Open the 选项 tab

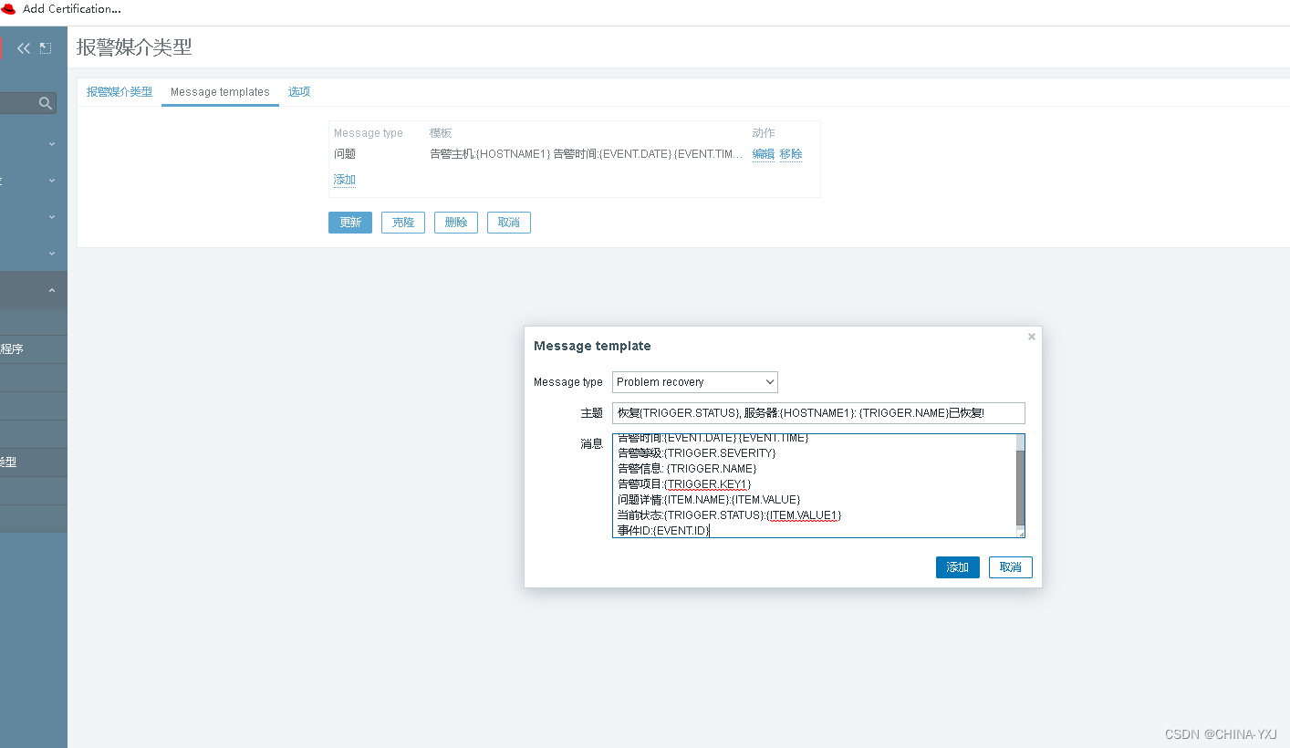click(x=299, y=92)
